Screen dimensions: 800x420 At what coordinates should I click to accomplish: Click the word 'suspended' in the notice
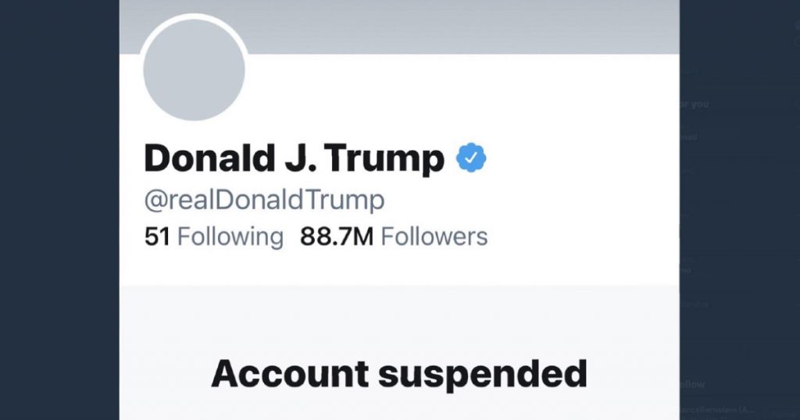(483, 374)
